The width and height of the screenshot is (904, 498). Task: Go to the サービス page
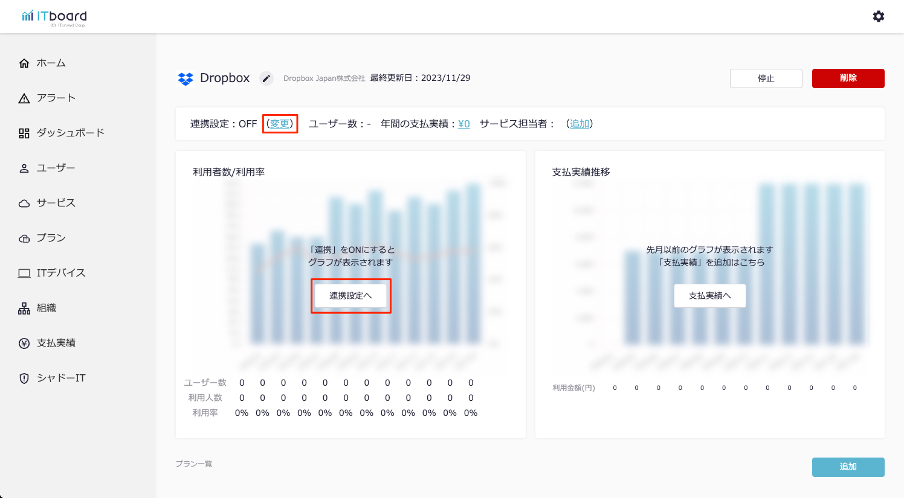pos(56,203)
